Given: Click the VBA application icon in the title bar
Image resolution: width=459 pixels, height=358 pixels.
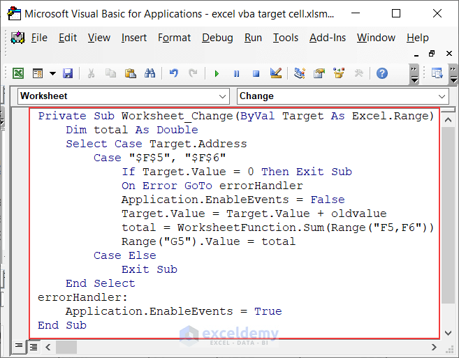Looking at the screenshot, I should point(14,14).
